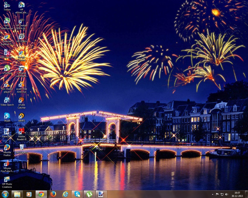This screenshot has width=248, height=198.
Task: Launch AIMP3 from the desktop
Action: [x=21, y=117]
